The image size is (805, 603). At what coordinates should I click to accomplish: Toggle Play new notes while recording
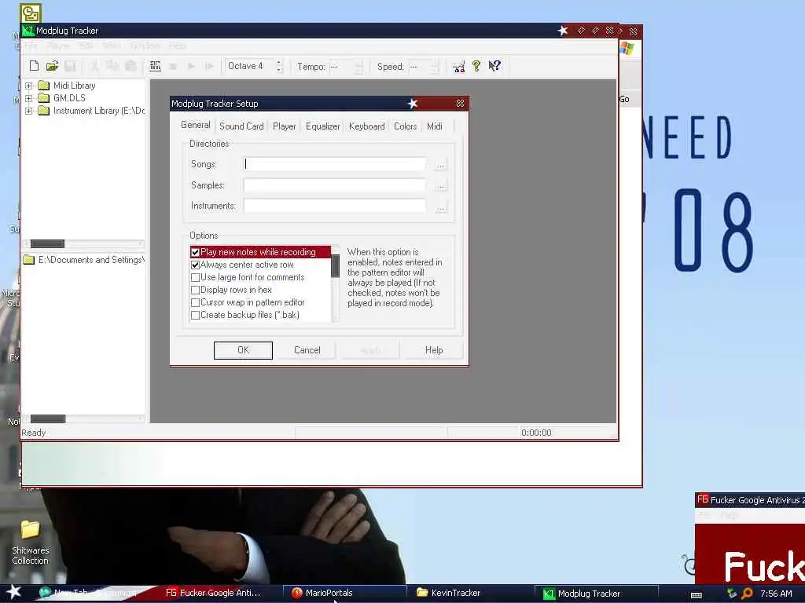point(195,252)
